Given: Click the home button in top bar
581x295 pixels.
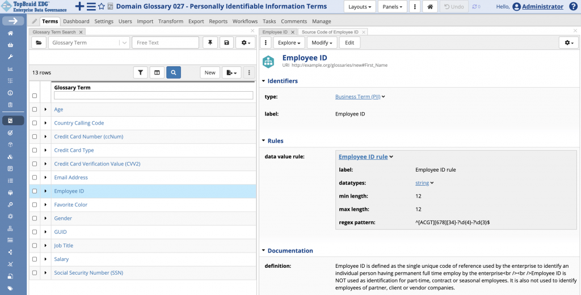Looking at the screenshot, I should (430, 7).
